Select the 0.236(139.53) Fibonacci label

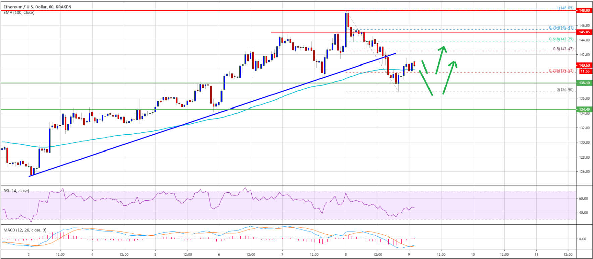point(561,71)
